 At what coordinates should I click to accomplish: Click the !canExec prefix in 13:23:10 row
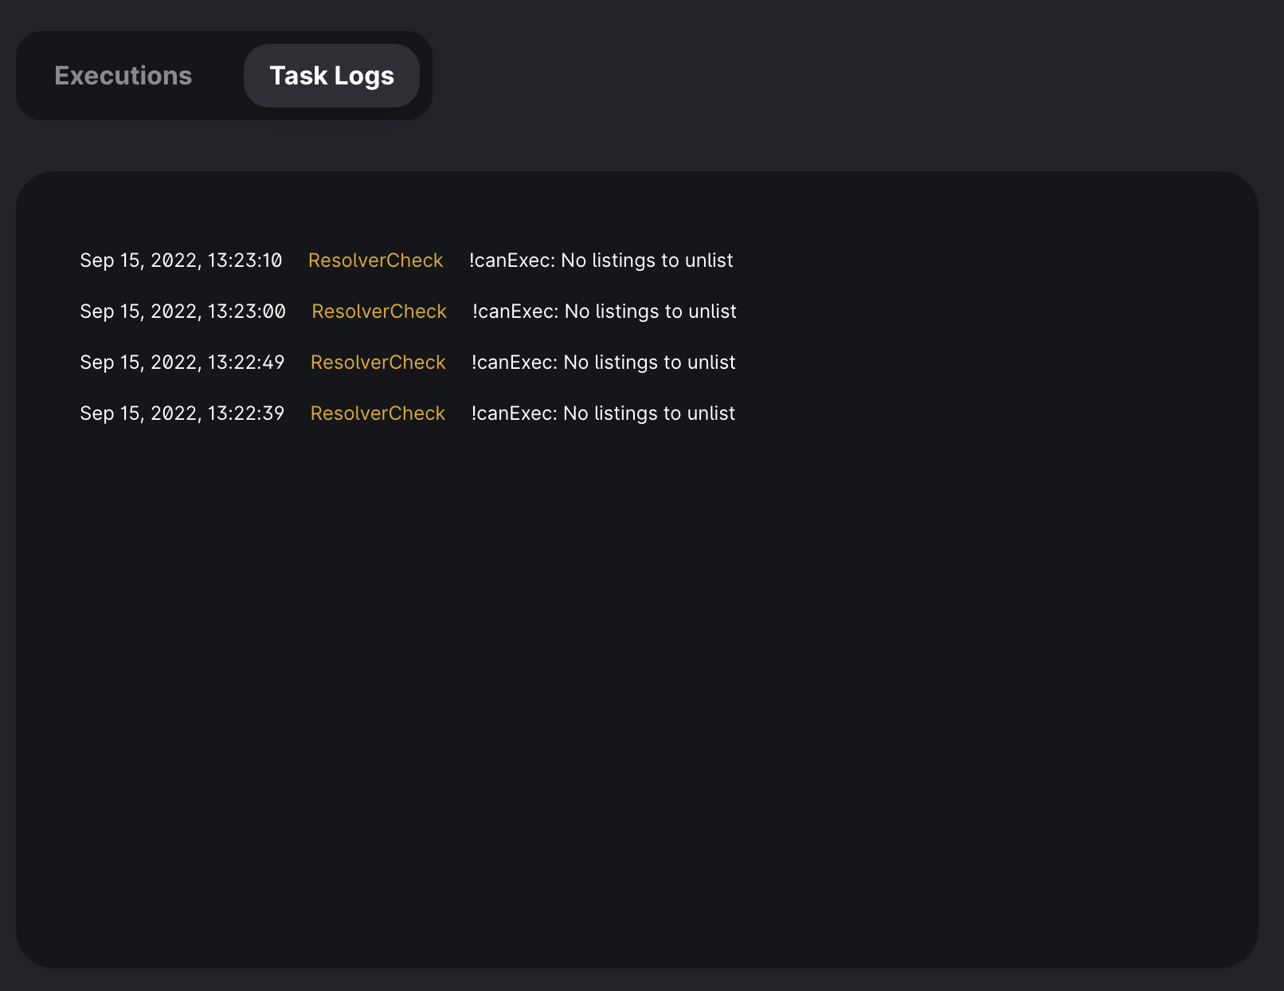point(511,260)
